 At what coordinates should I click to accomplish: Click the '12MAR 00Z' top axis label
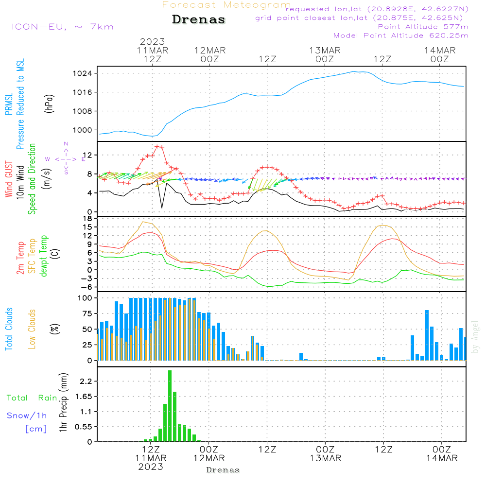[210, 54]
